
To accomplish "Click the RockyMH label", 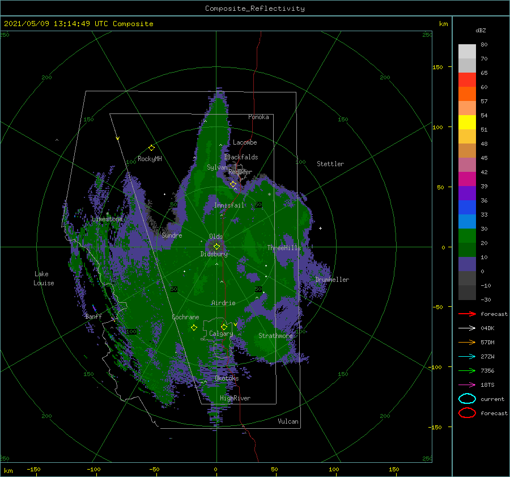I will click(150, 159).
